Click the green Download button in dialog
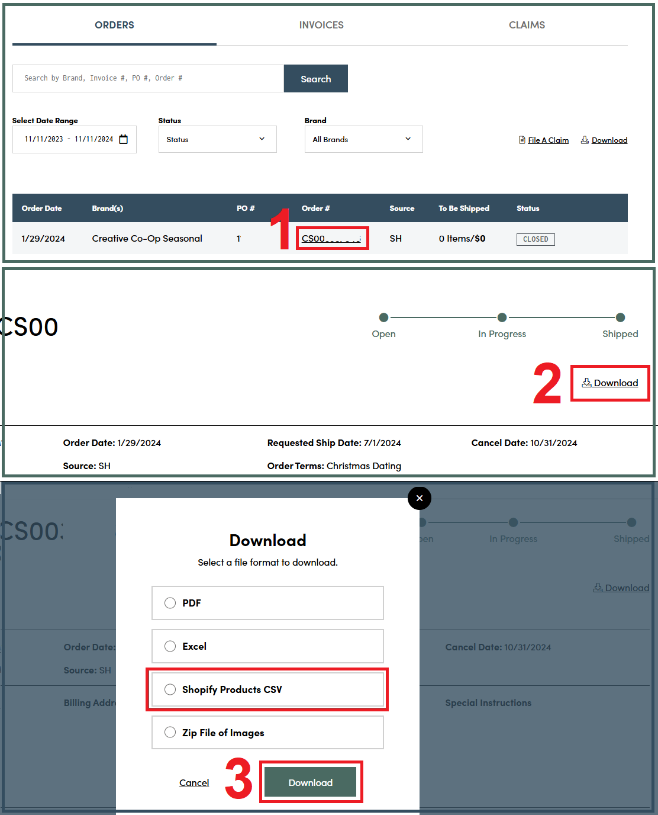The image size is (658, 815). (x=310, y=782)
